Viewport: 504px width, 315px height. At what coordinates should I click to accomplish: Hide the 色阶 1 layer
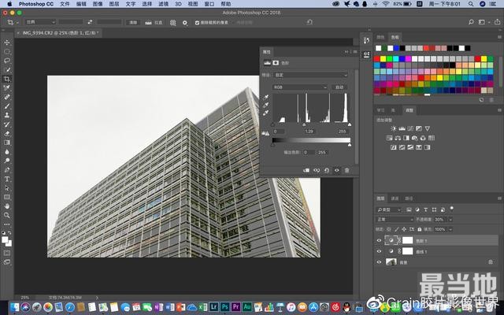379,240
